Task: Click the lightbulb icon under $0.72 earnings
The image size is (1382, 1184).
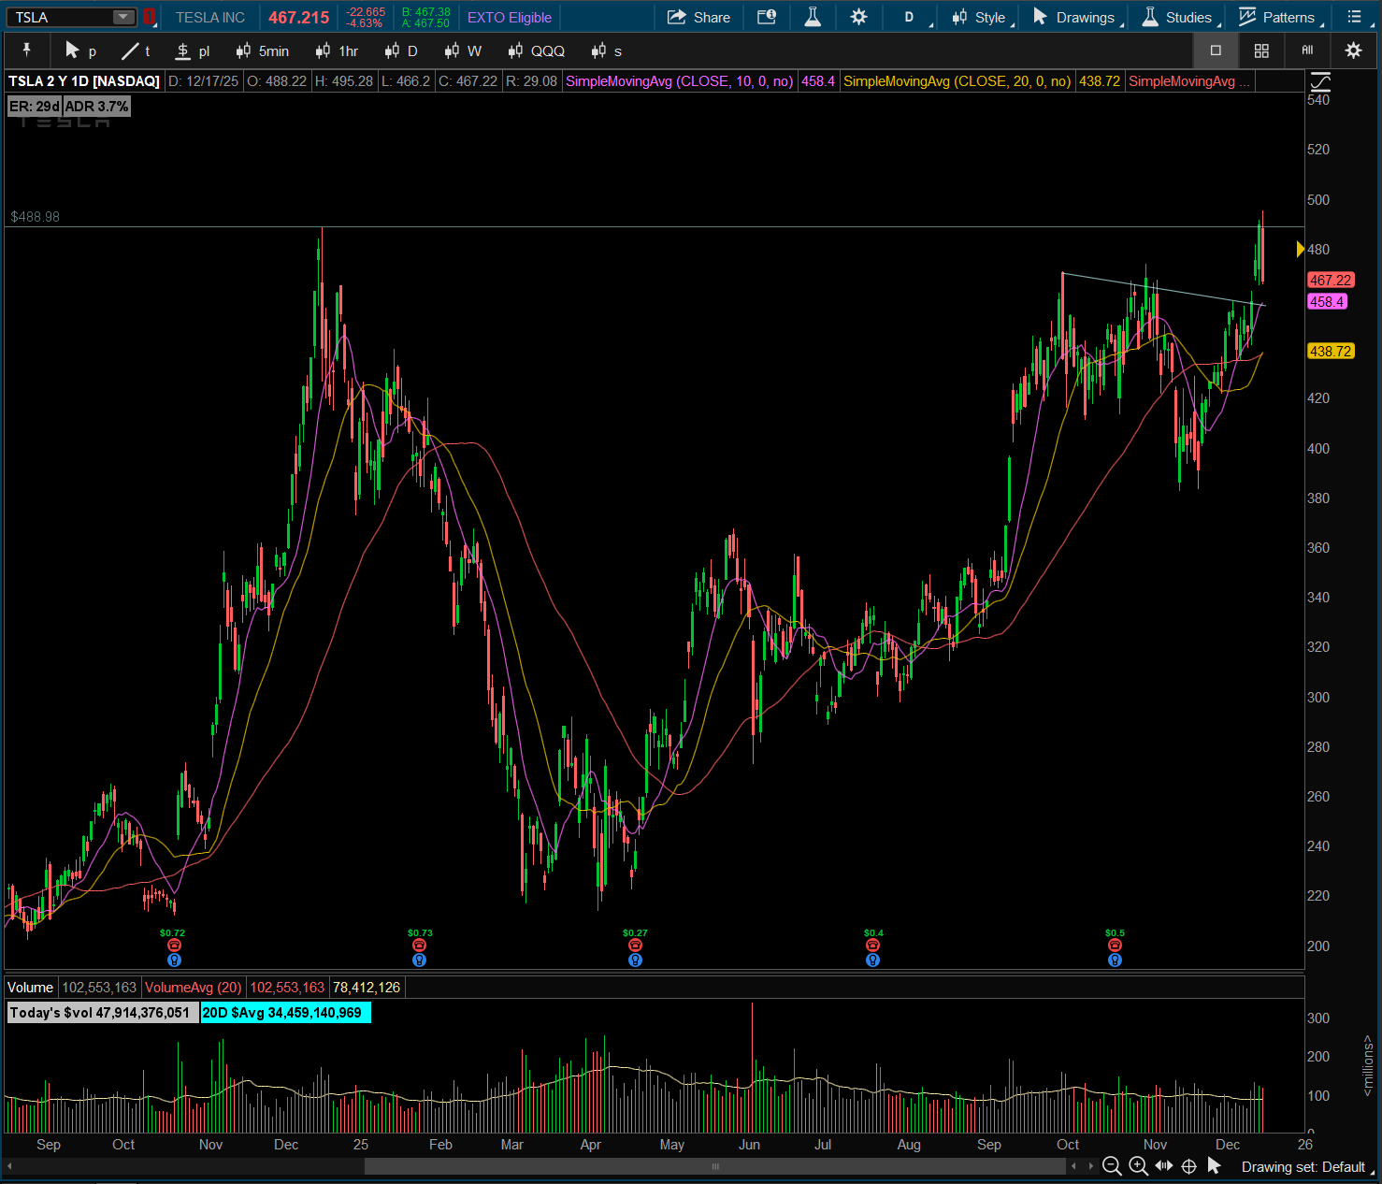Action: pyautogui.click(x=174, y=960)
